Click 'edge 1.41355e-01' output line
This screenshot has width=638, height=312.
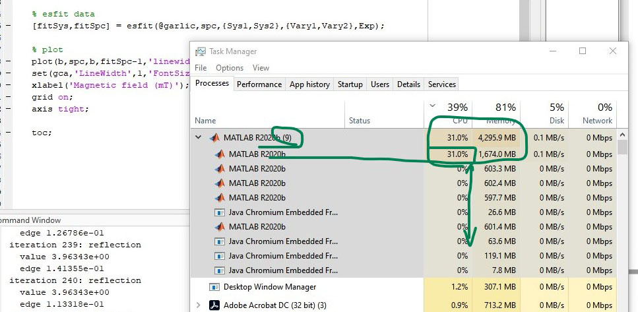pos(62,269)
